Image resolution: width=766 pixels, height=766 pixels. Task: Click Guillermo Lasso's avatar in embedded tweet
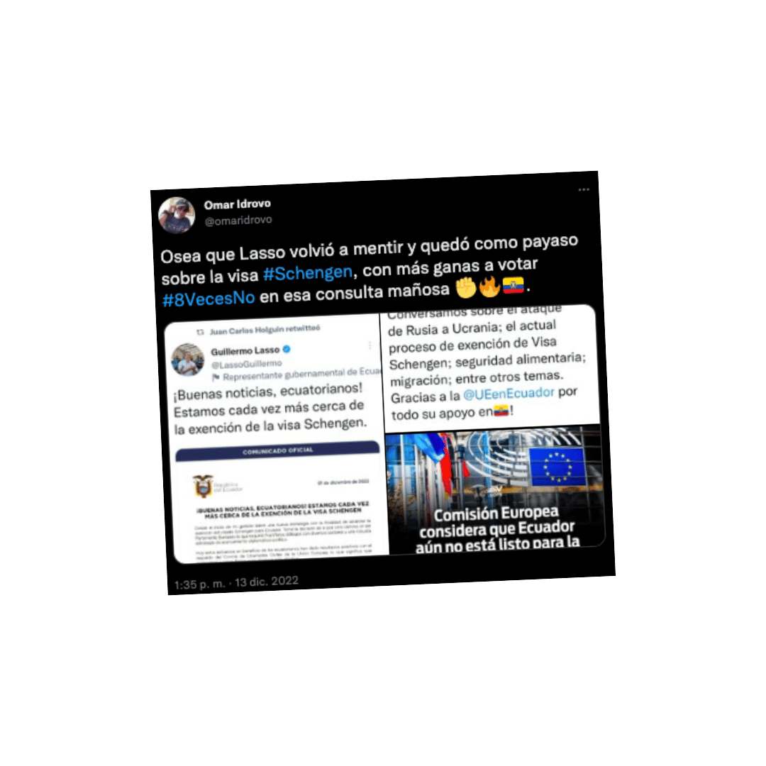click(188, 360)
